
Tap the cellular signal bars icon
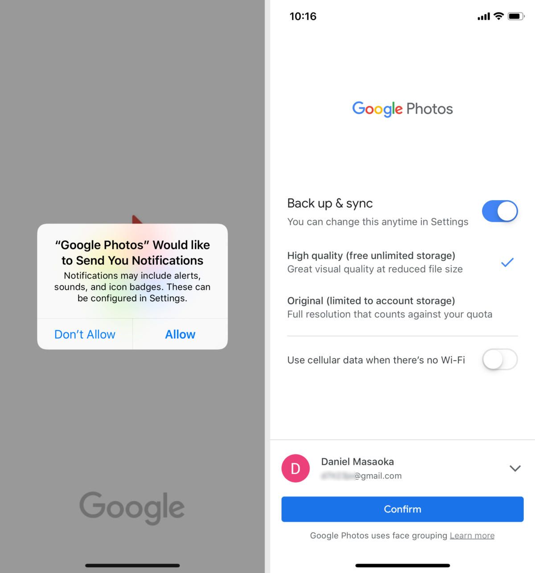(484, 17)
